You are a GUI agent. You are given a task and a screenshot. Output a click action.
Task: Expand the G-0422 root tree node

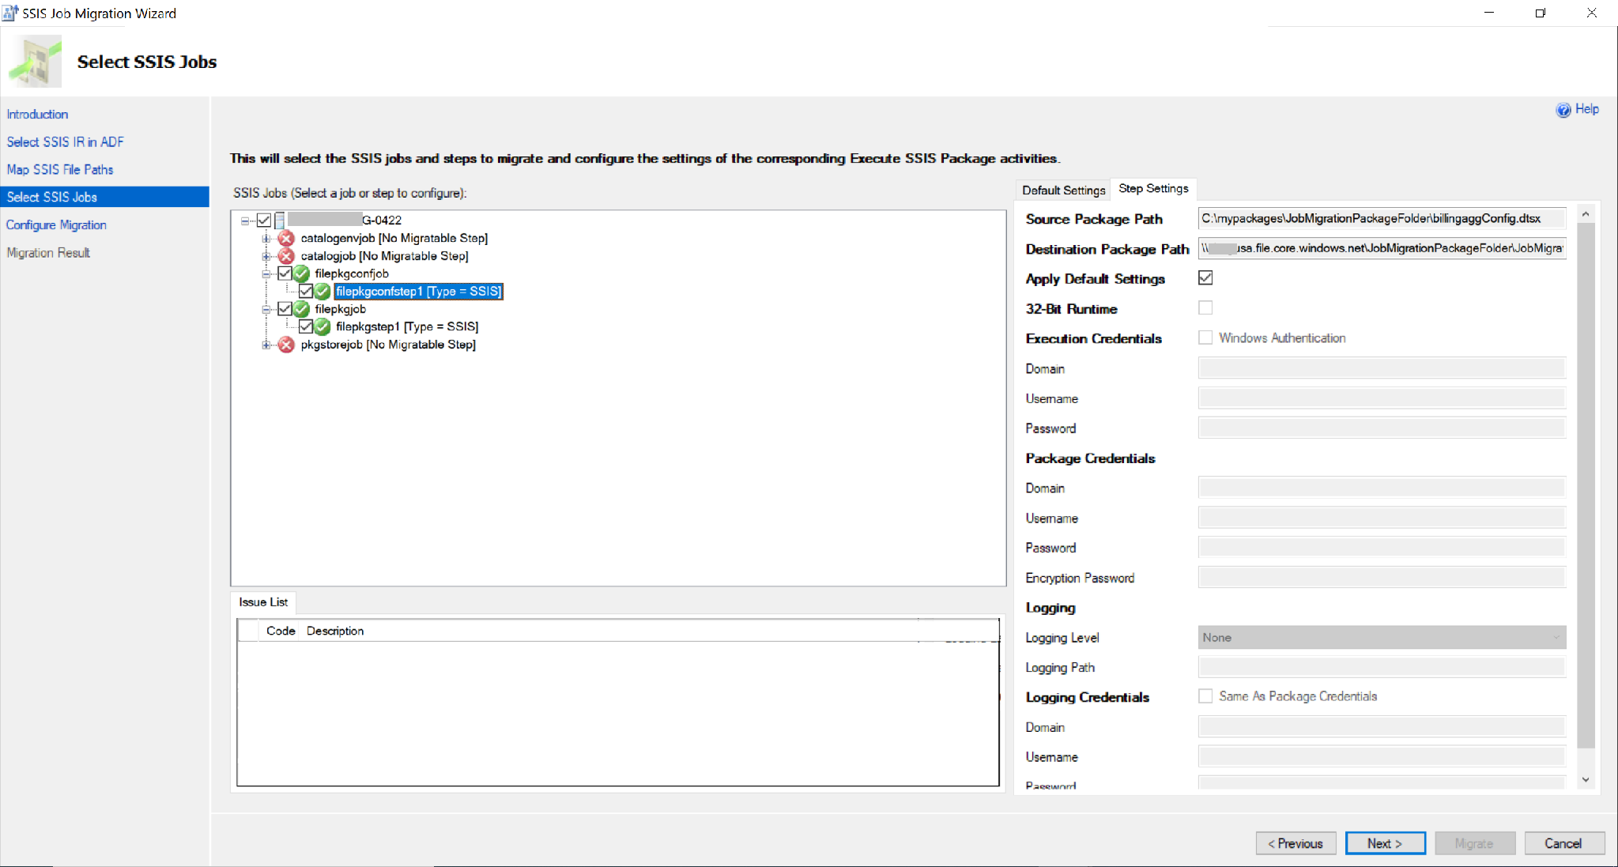coord(247,220)
